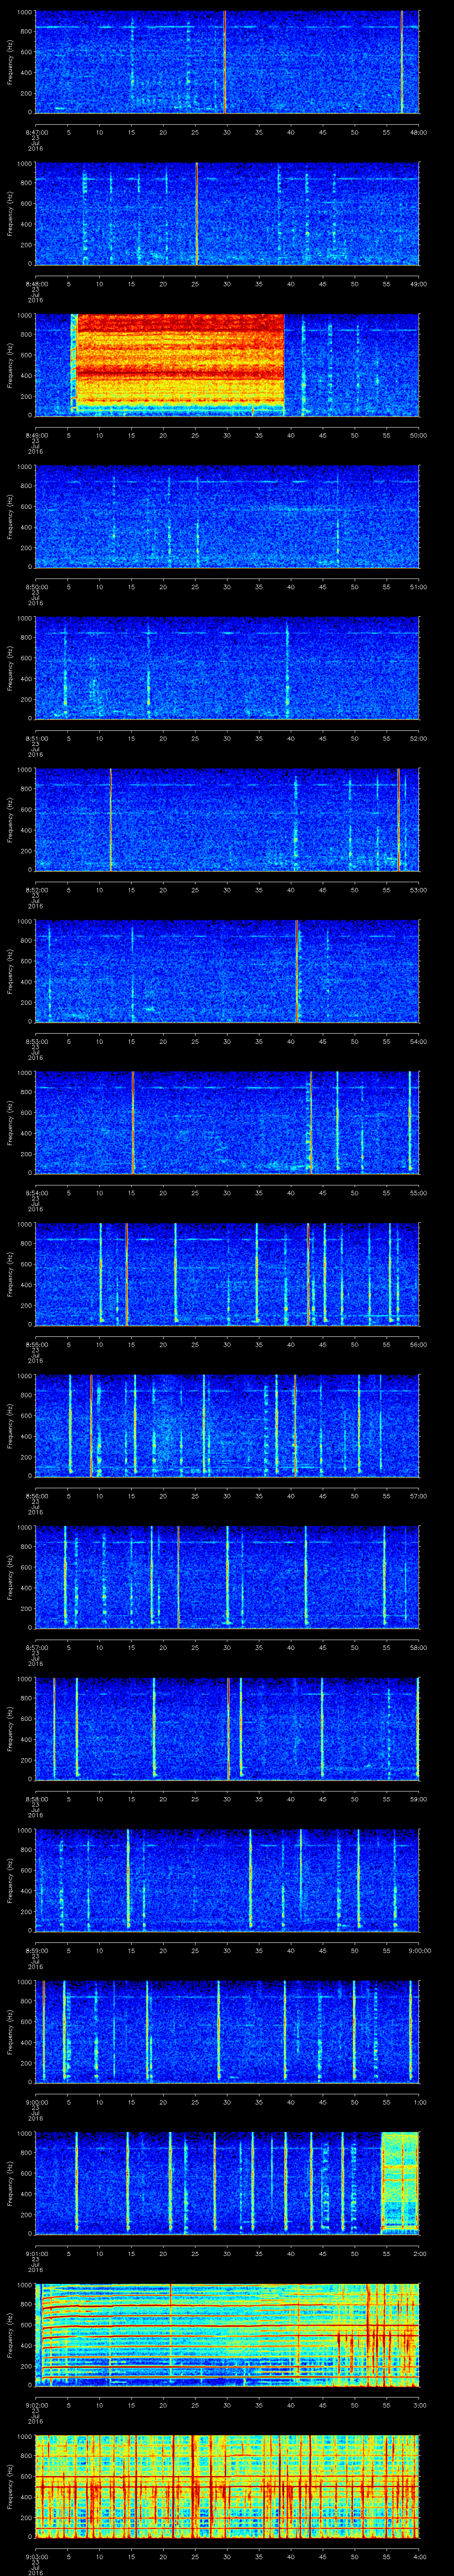Viewport: 454px width, 2576px height.
Task: Click Frequency (Hz) axis label of 8:57:00 spectrogram
Action: tap(10, 1577)
